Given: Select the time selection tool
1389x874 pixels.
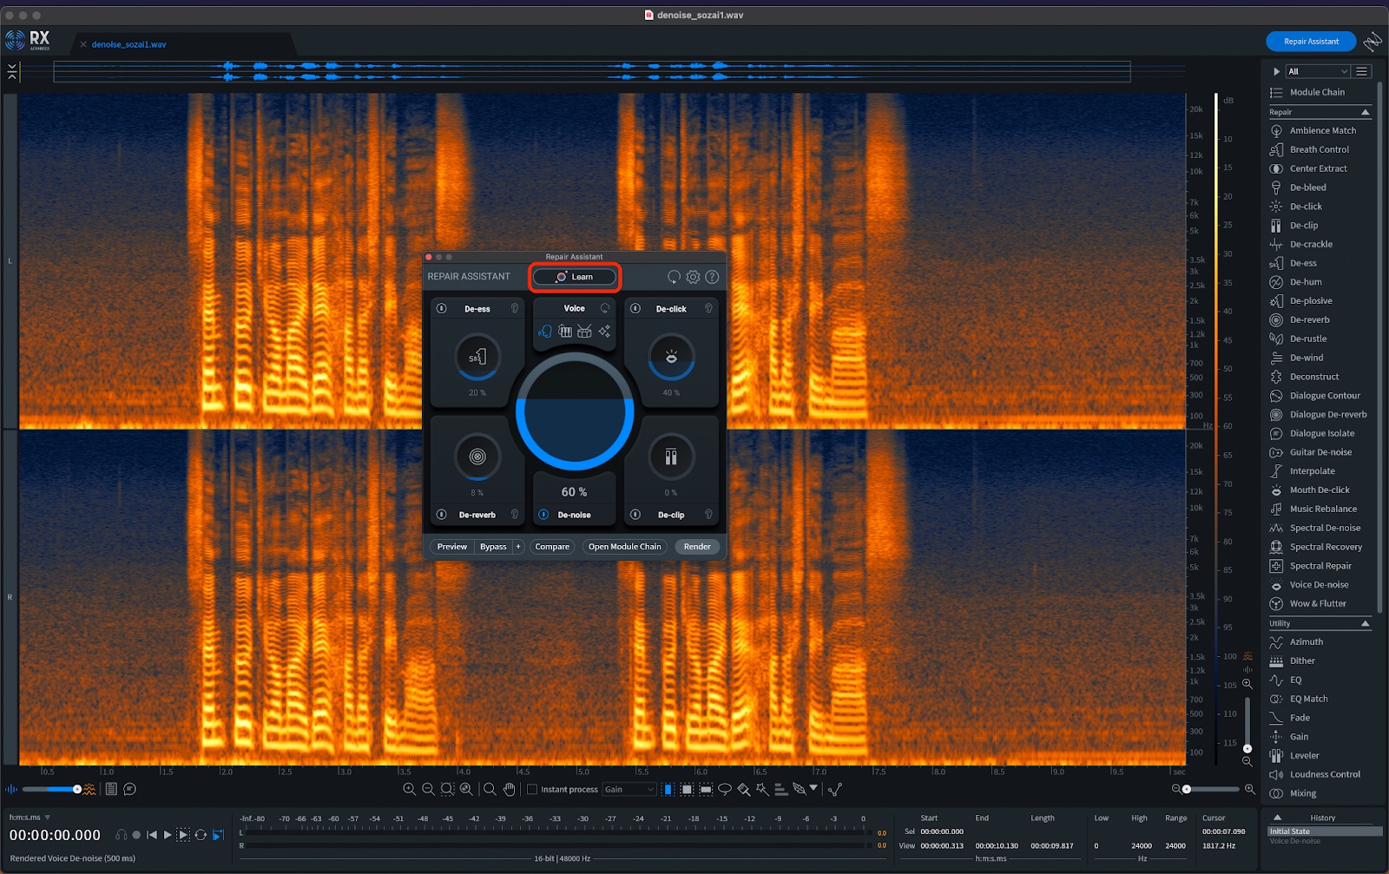Looking at the screenshot, I should pos(668,789).
